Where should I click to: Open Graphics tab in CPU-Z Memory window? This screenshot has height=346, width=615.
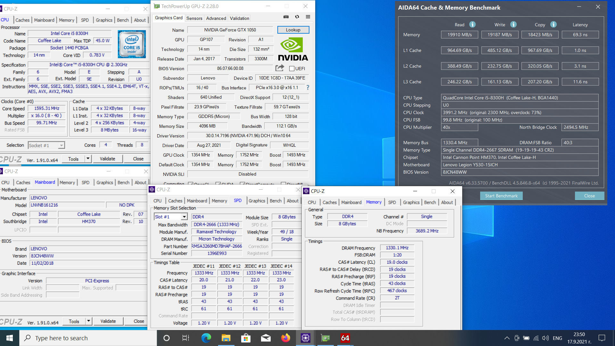coord(411,202)
